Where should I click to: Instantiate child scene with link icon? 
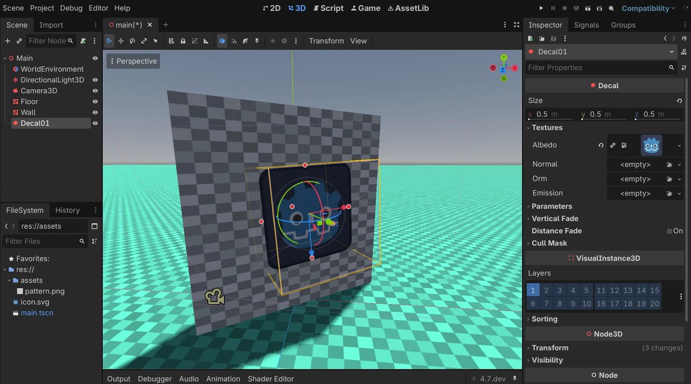[19, 41]
